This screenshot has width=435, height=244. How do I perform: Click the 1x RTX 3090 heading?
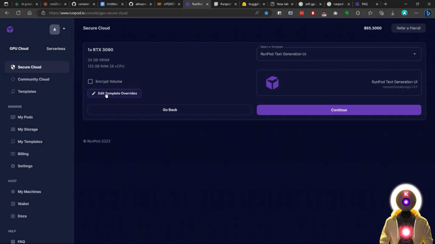[x=100, y=50]
